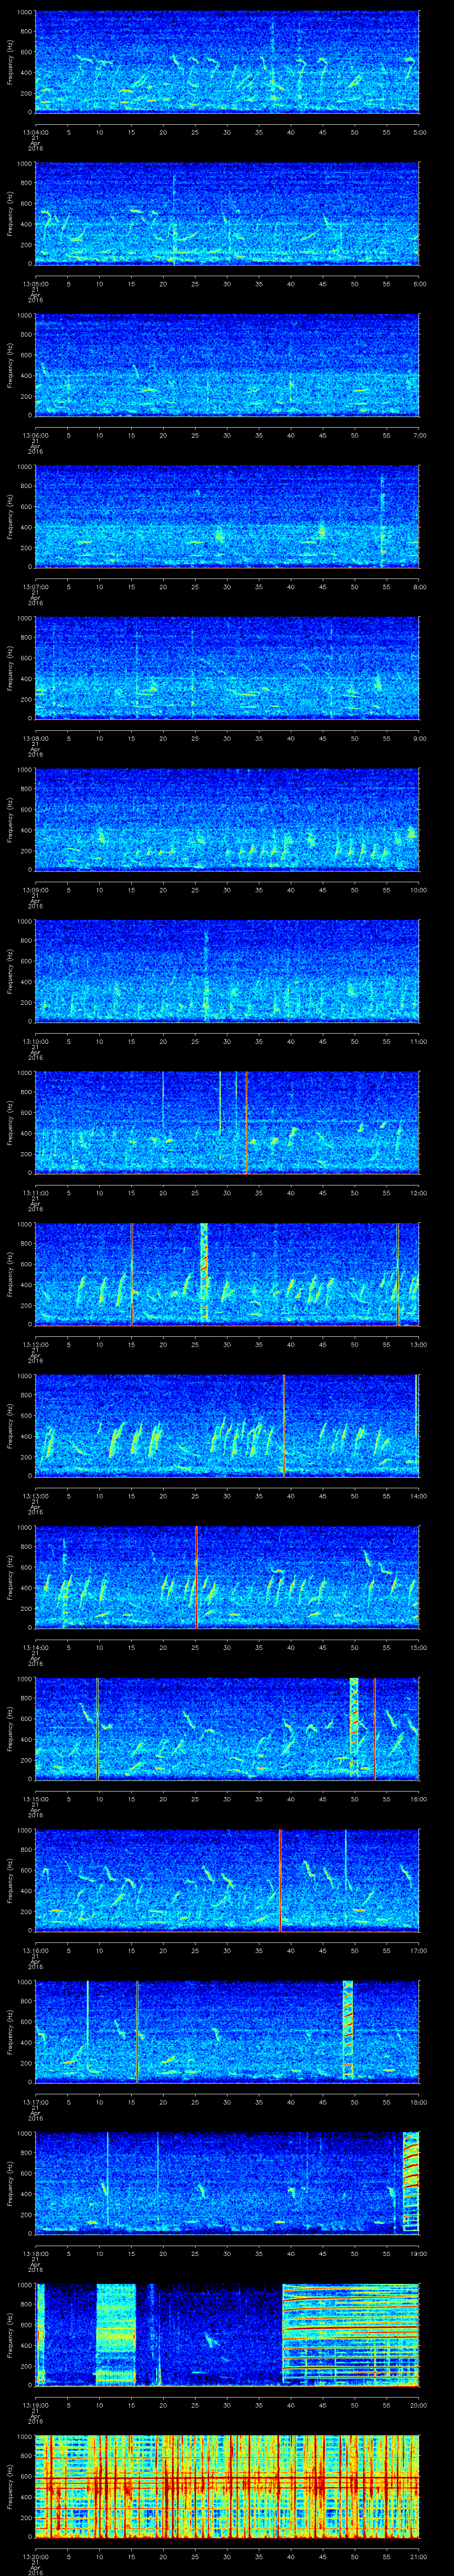454x2576 pixels.
Task: Select the 13:06:00 time axis label
Action: tap(35, 434)
